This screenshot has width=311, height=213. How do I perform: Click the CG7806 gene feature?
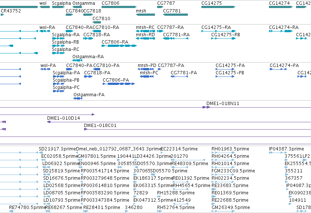point(119,7)
